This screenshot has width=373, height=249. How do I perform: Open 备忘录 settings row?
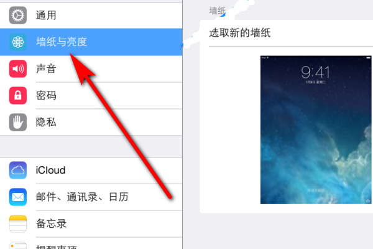coord(91,223)
